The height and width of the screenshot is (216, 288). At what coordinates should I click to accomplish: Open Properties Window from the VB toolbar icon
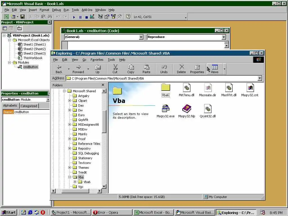(x=107, y=17)
